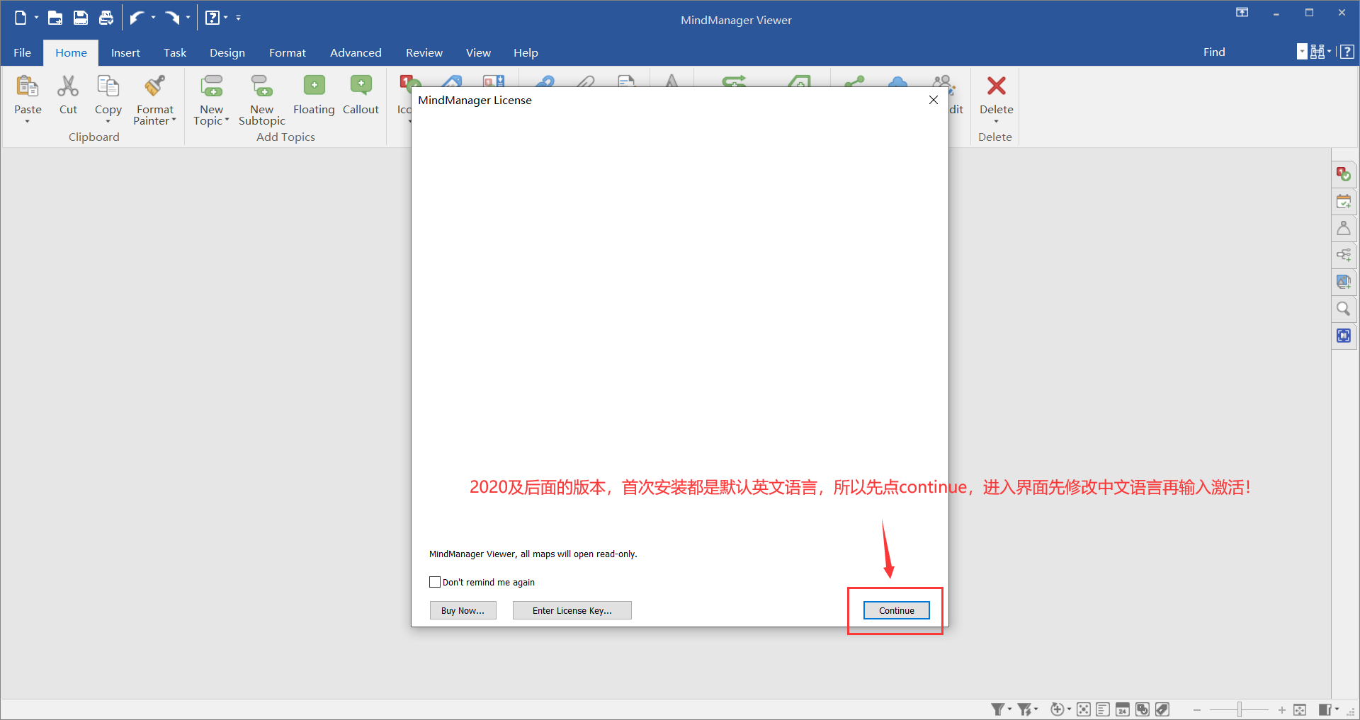Open the Undo history dropdown arrow
The image size is (1360, 720).
[153, 18]
